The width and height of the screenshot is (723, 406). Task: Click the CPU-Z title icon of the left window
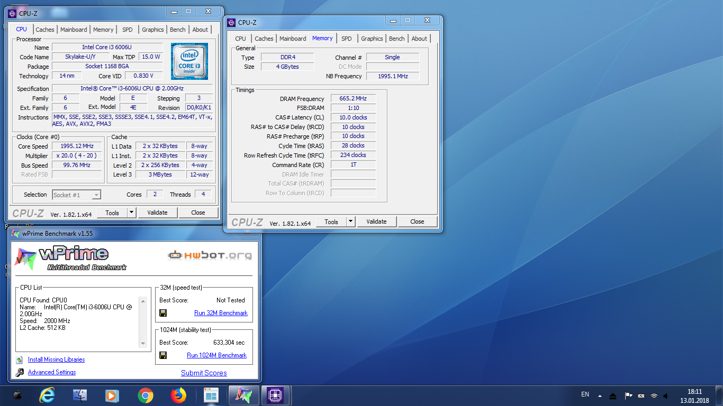tap(13, 13)
